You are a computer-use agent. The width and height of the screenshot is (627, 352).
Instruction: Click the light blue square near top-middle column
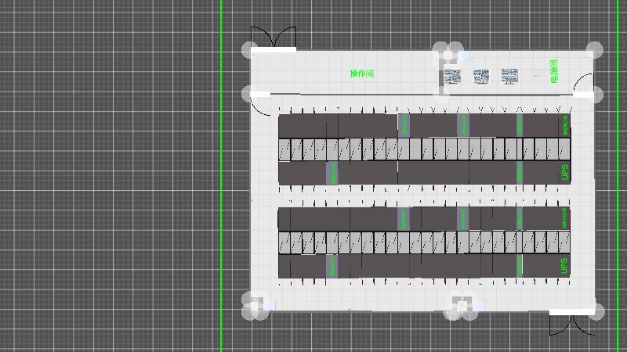tap(465, 56)
